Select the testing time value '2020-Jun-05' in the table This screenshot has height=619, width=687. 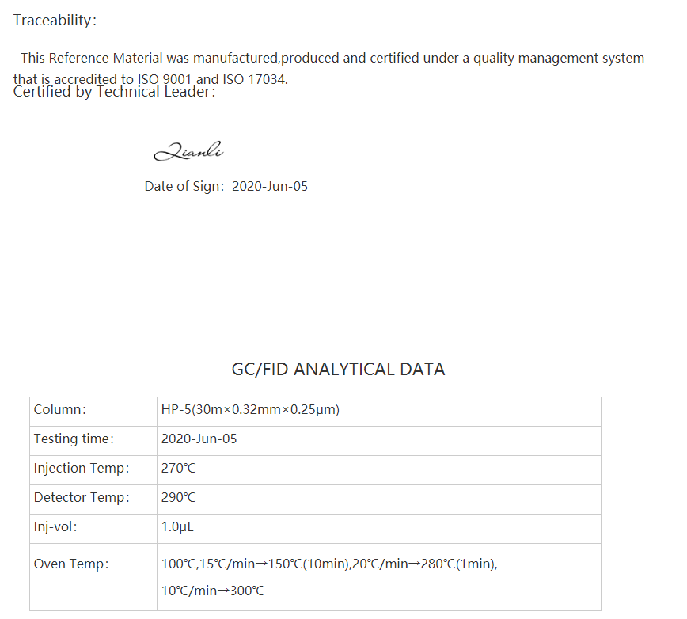(199, 439)
